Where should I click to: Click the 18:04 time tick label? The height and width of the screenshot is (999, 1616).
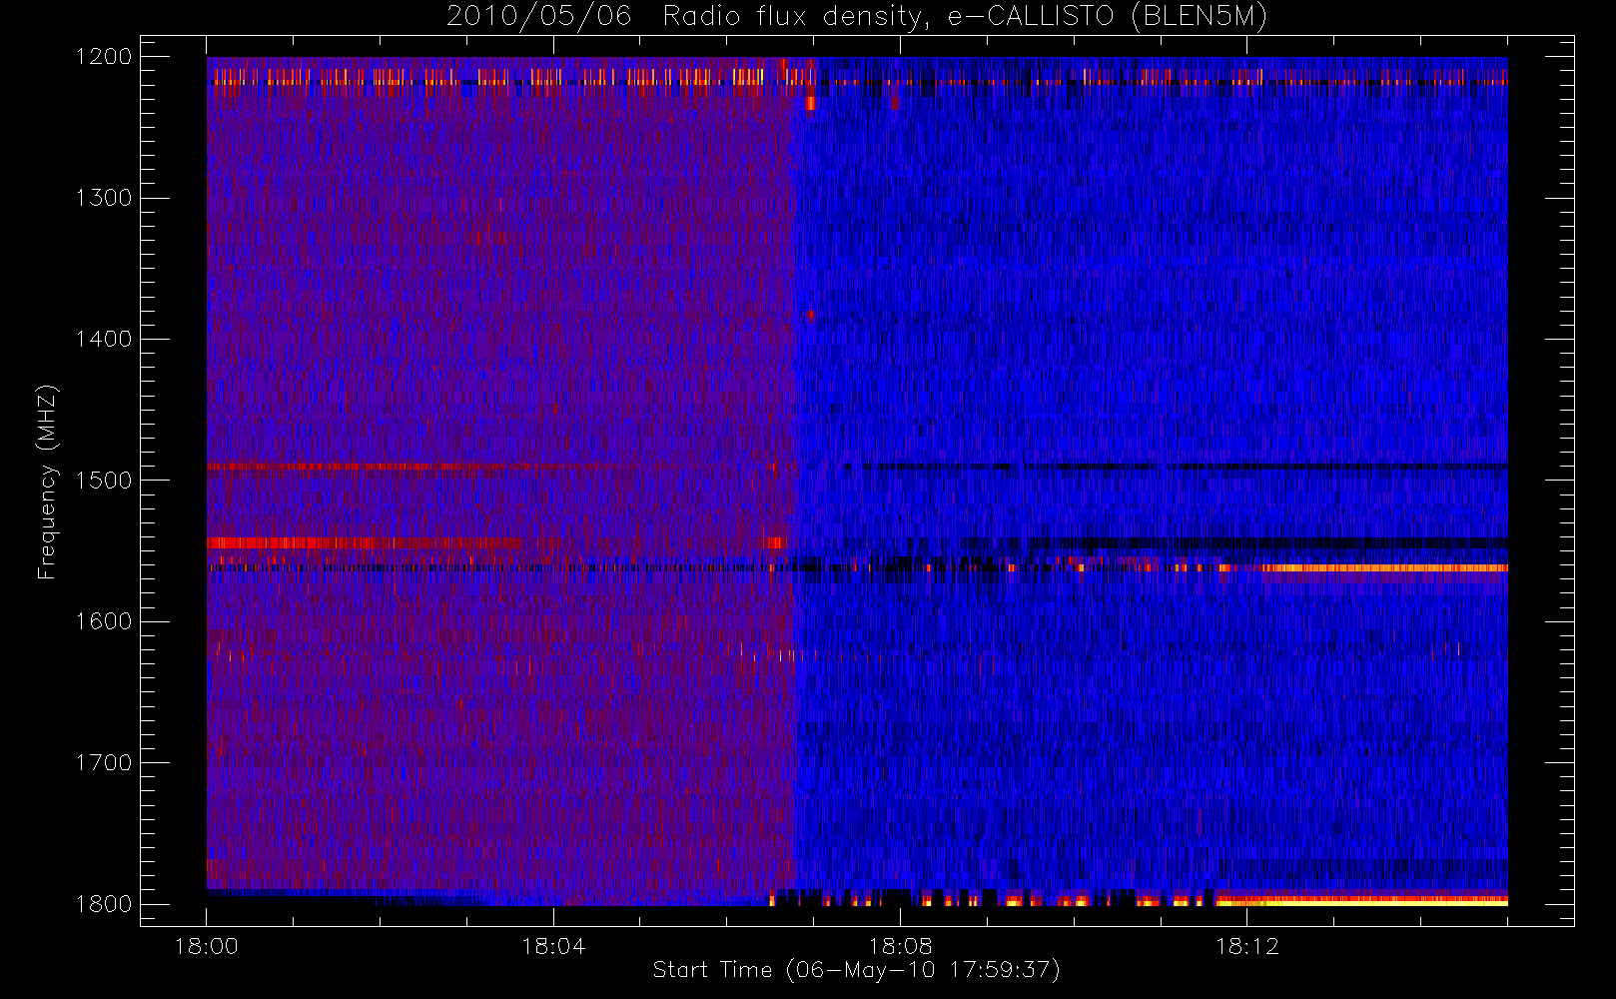point(553,946)
